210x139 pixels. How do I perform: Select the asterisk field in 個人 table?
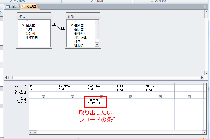[27, 21]
